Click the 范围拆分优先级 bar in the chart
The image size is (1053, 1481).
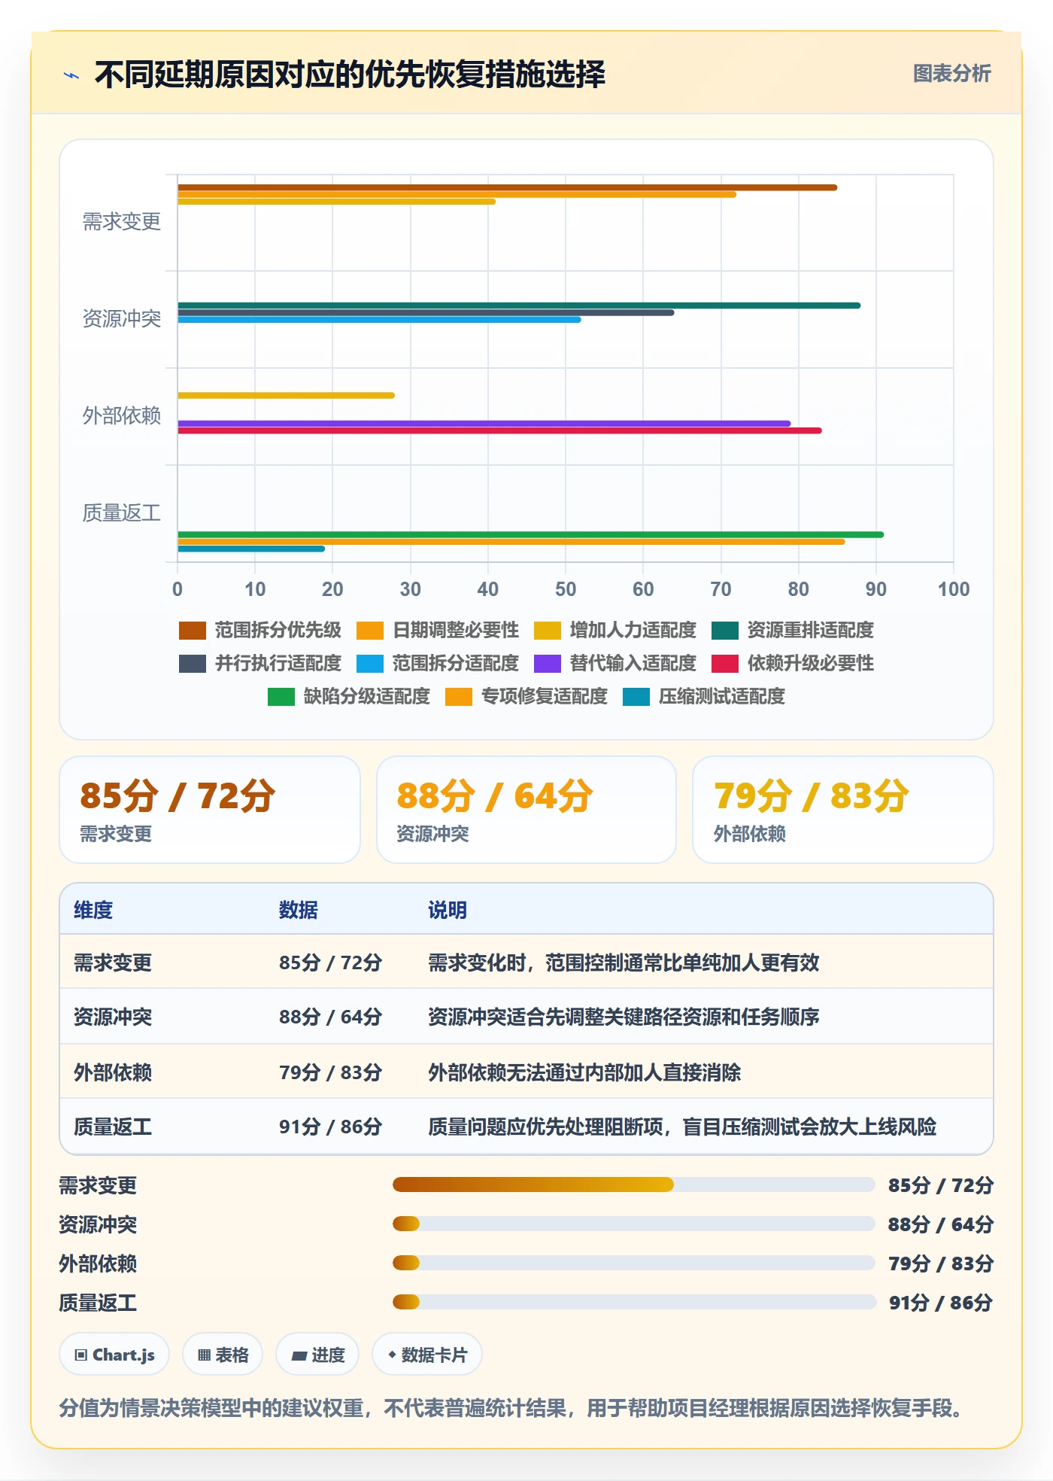pos(507,187)
